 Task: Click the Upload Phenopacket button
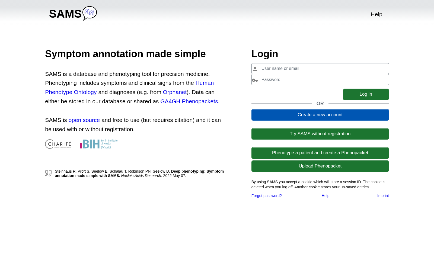coord(320,166)
